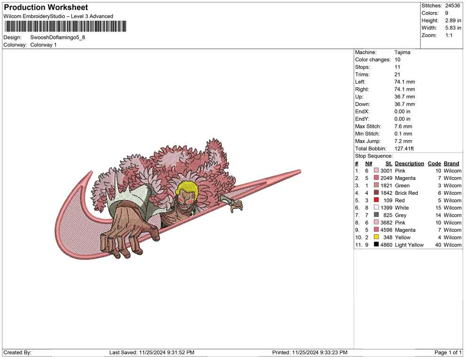
Task: Click the 'Up:' measurement label
Action: point(359,97)
